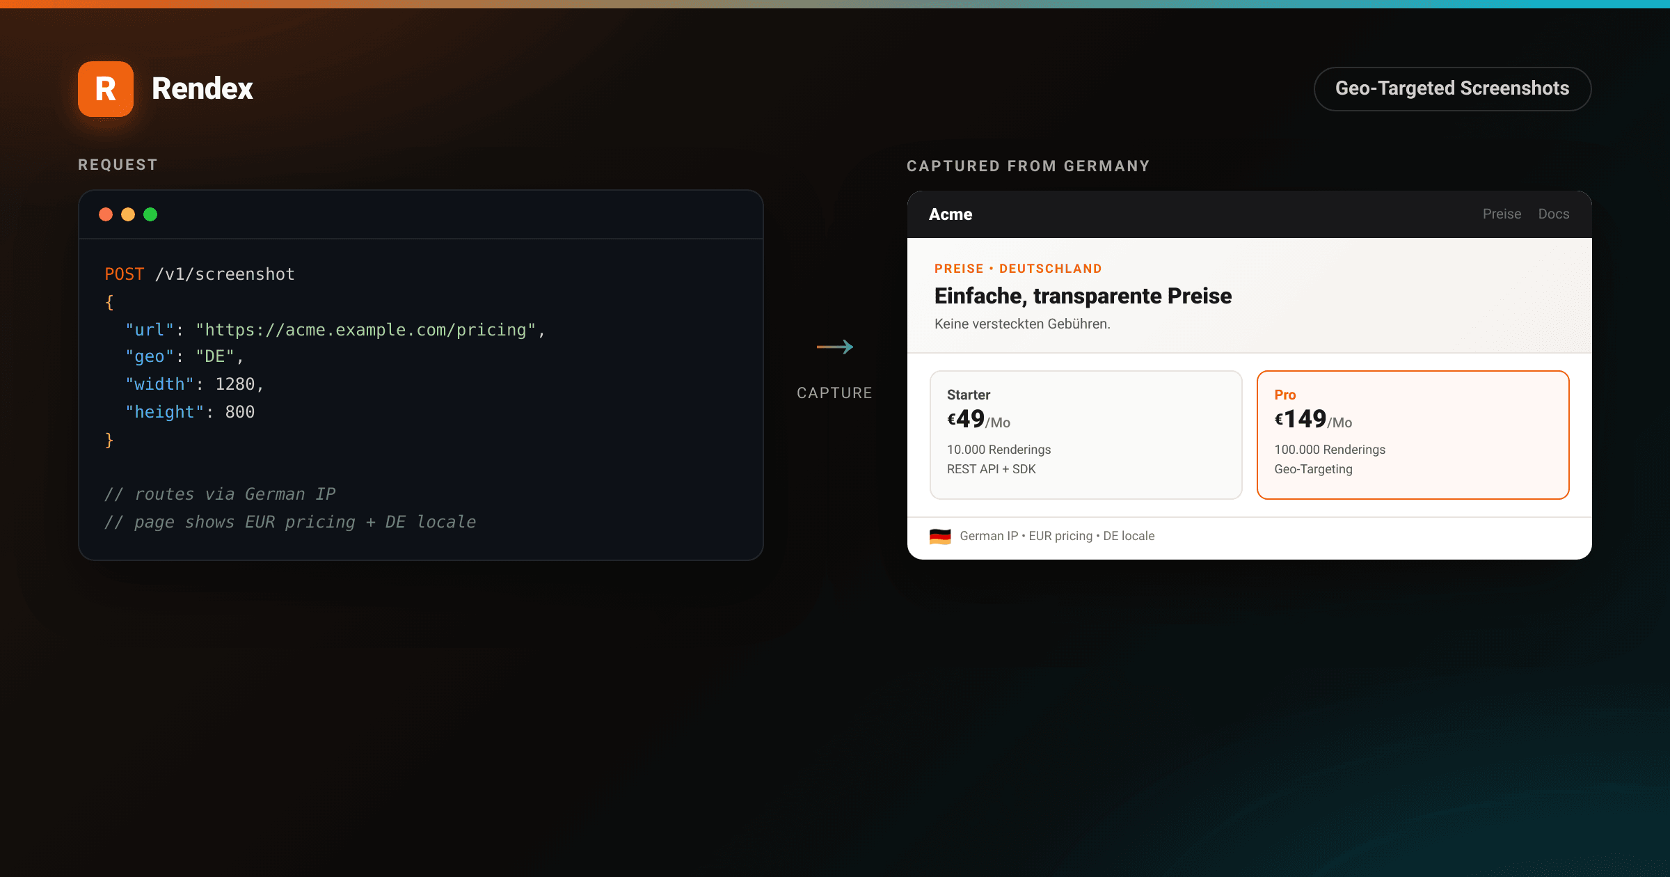
Task: Click the red window dot in the code panel
Action: click(x=106, y=214)
